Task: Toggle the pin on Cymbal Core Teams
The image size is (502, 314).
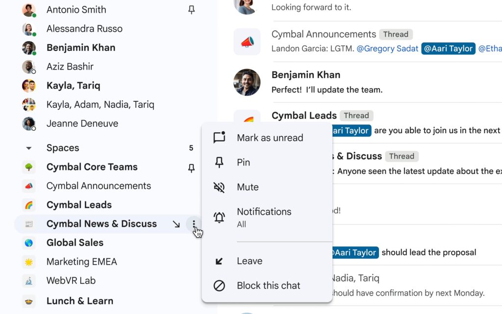Action: (192, 168)
